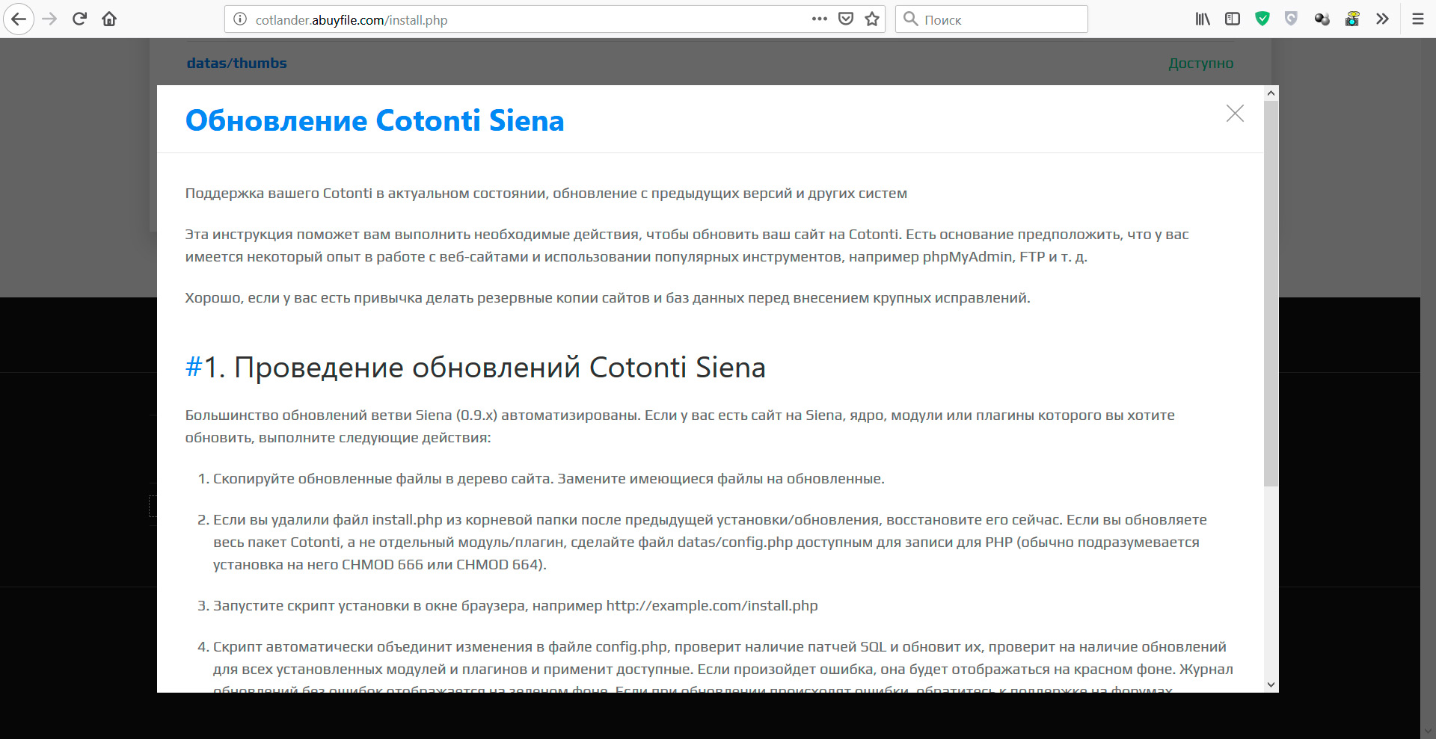Show site information for cotlander.abuyfile.com
Screen dimensions: 1436x739
[x=240, y=19]
